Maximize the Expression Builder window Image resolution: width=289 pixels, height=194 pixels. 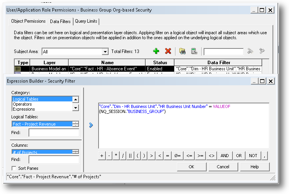(x=262, y=81)
